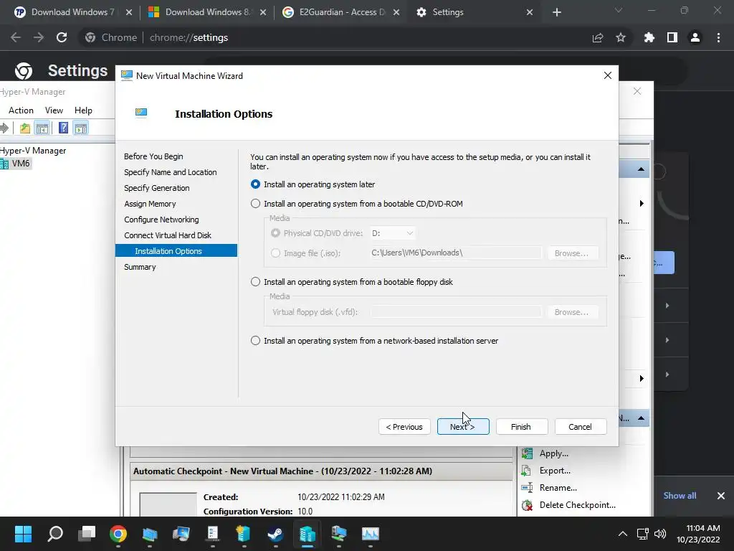Go to Assign Memory step
Image resolution: width=734 pixels, height=551 pixels.
(150, 204)
